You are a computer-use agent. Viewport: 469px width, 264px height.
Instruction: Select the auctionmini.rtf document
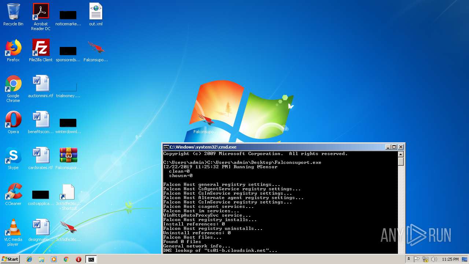coord(41,87)
